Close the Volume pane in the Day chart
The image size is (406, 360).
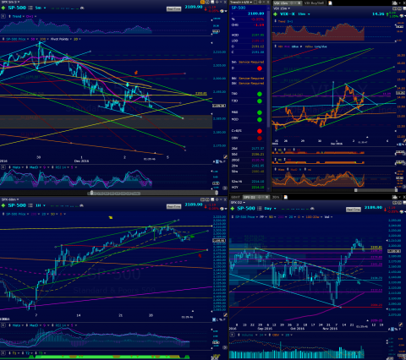(232, 335)
